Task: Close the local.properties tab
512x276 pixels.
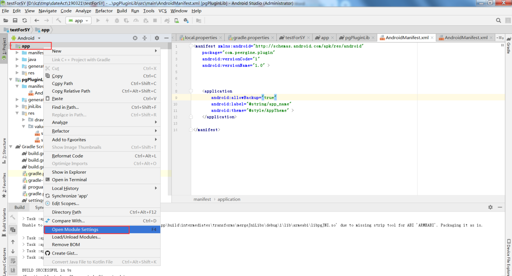Action: pos(221,37)
